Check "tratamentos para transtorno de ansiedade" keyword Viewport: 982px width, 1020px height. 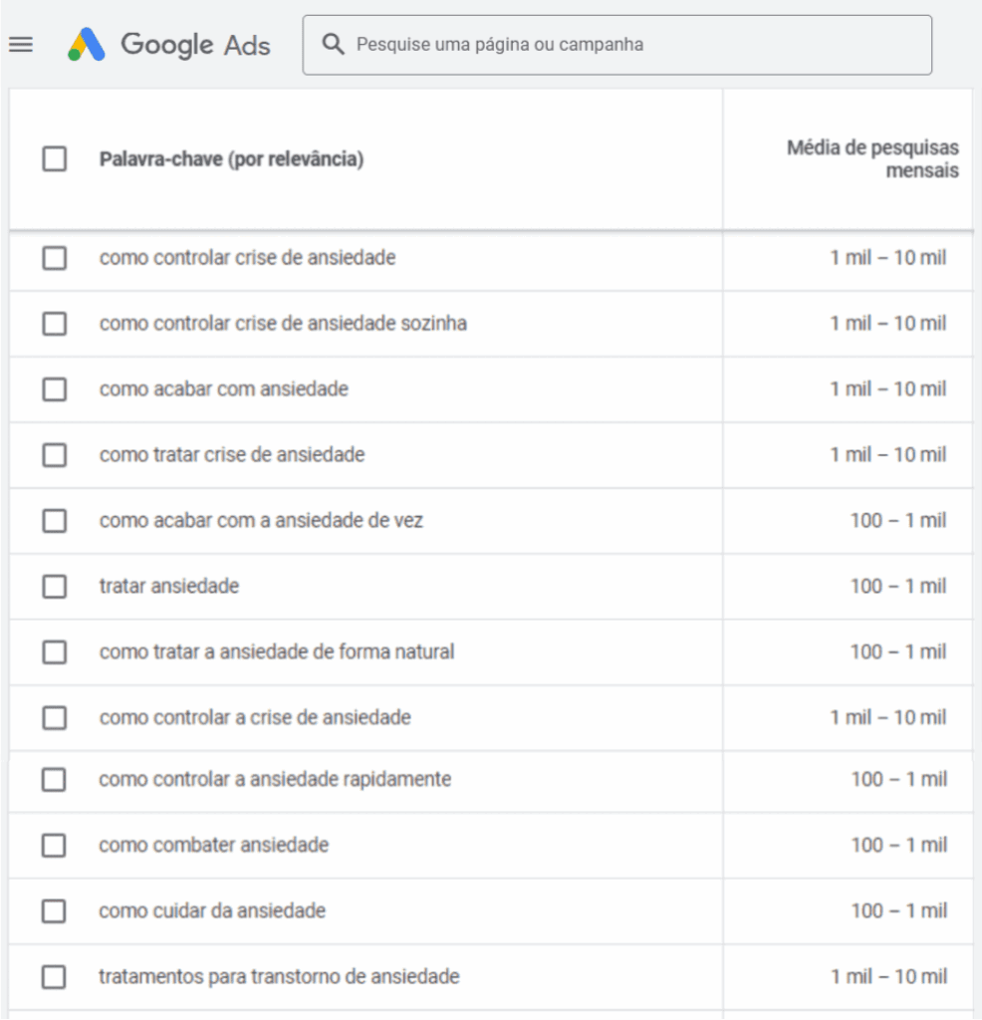[55, 977]
